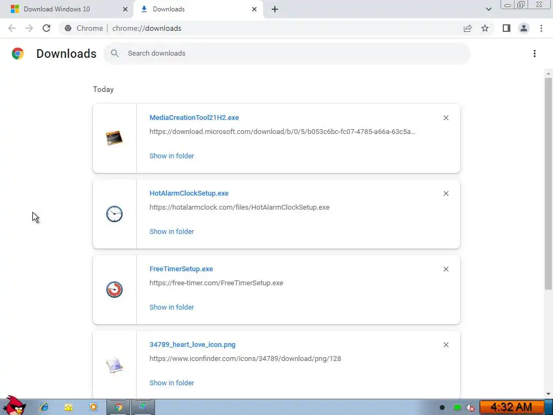Click the page vertical scrollbar thumb
Screen dimensions: 553x415
pyautogui.click(x=548, y=184)
